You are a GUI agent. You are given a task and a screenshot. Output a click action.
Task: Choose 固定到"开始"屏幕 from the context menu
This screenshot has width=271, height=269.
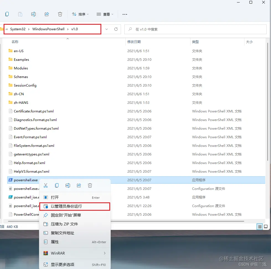[x=75, y=215]
